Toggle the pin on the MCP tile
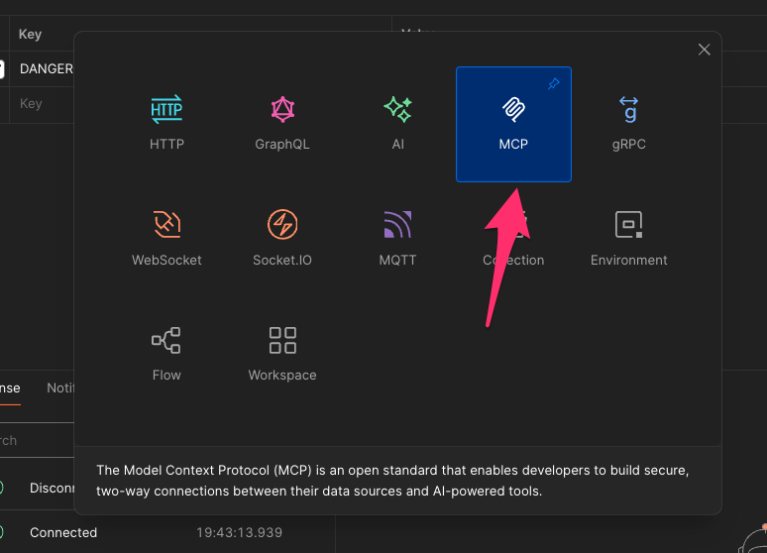The width and height of the screenshot is (767, 553). click(x=553, y=83)
